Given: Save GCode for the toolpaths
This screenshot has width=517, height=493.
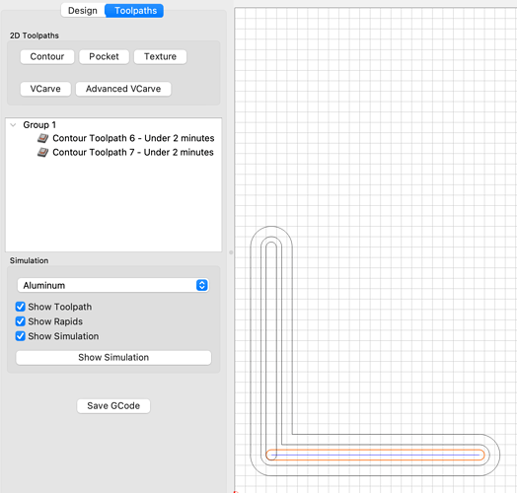Looking at the screenshot, I should tap(113, 406).
